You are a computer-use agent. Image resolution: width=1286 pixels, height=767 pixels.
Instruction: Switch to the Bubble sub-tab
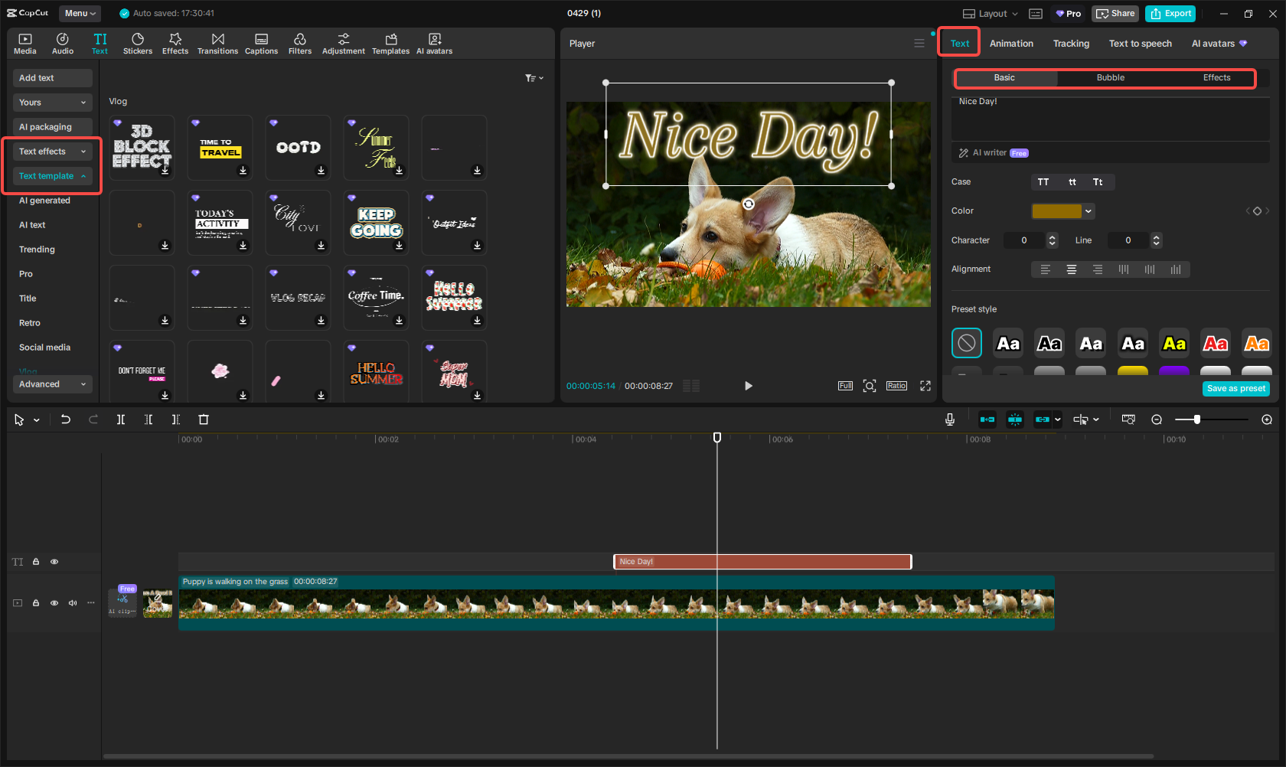pyautogui.click(x=1110, y=78)
